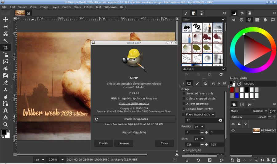Open the brush filter dropdown
Screen dimensions: 277x164
pyautogui.click(x=223, y=19)
